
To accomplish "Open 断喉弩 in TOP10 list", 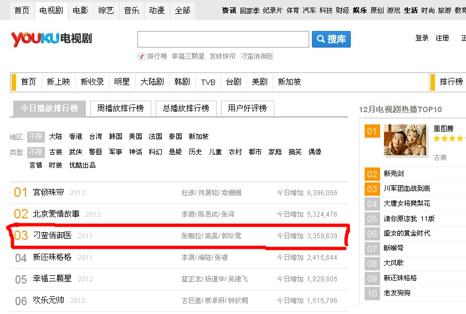I will point(393,248).
